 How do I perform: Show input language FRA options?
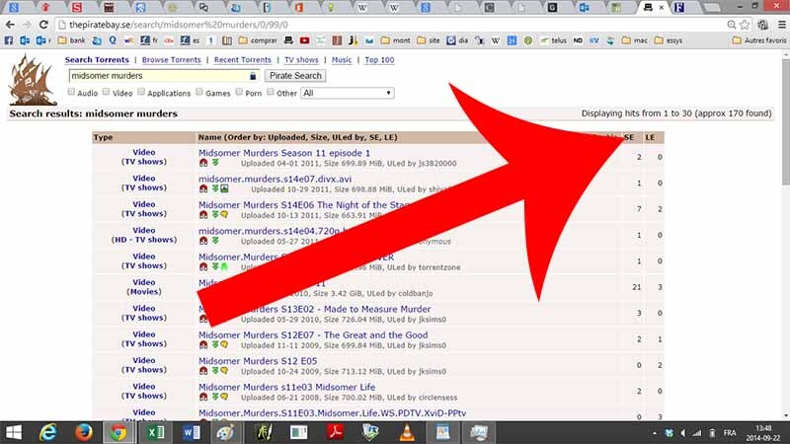(x=730, y=433)
